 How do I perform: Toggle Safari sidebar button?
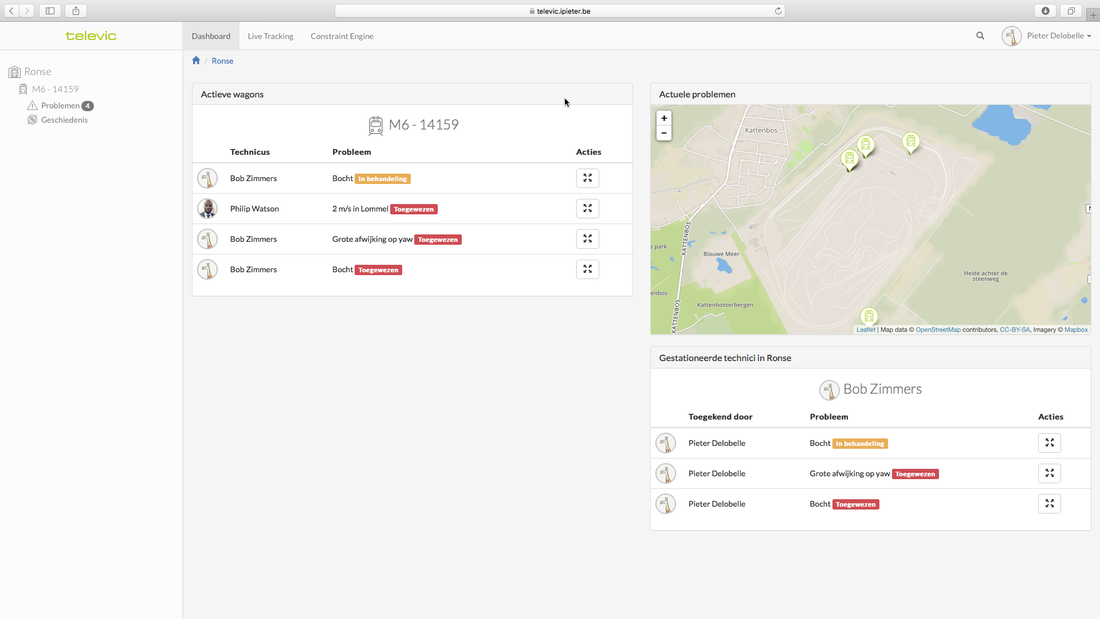(x=50, y=11)
